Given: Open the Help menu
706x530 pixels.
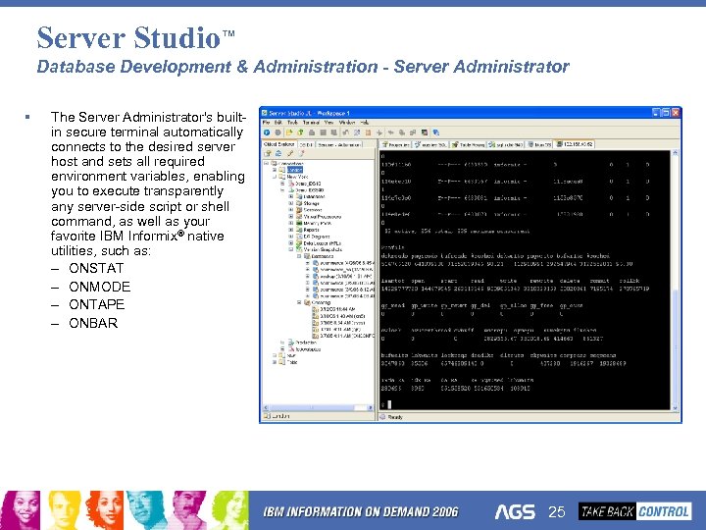Looking at the screenshot, I should tap(364, 122).
